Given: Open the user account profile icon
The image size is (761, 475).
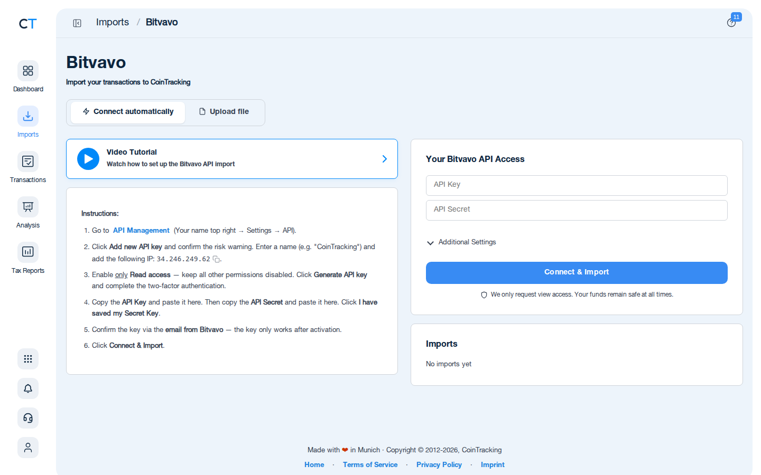Looking at the screenshot, I should click(x=28, y=448).
